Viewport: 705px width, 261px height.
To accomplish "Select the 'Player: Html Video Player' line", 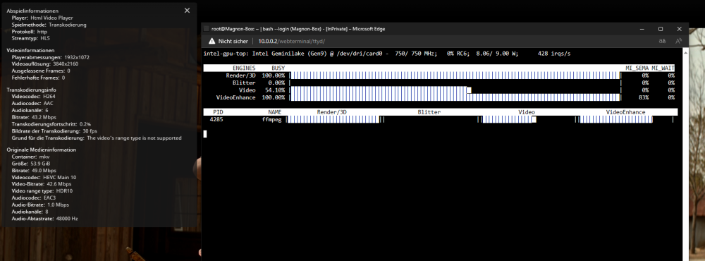I will [42, 18].
